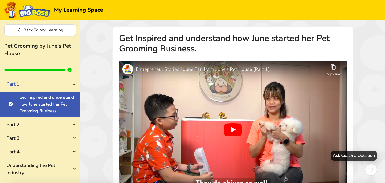Expand the Part 3 section
This screenshot has height=183, width=385.
pos(40,138)
